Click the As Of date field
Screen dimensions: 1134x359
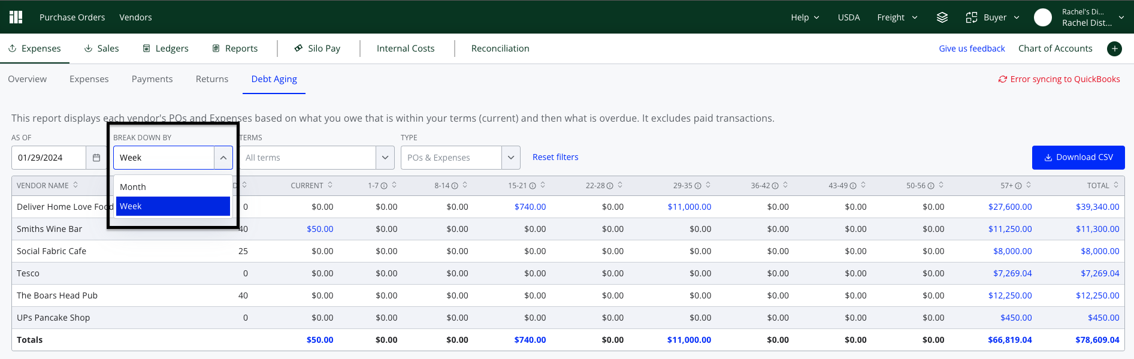[x=49, y=158]
